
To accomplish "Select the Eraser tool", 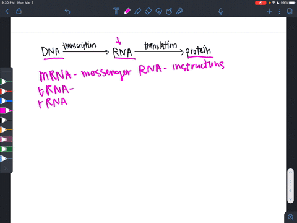I will tap(148, 11).
